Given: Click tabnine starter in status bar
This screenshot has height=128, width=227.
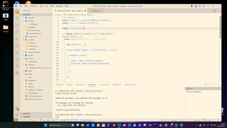Looking at the screenshot, I should pos(87,120).
